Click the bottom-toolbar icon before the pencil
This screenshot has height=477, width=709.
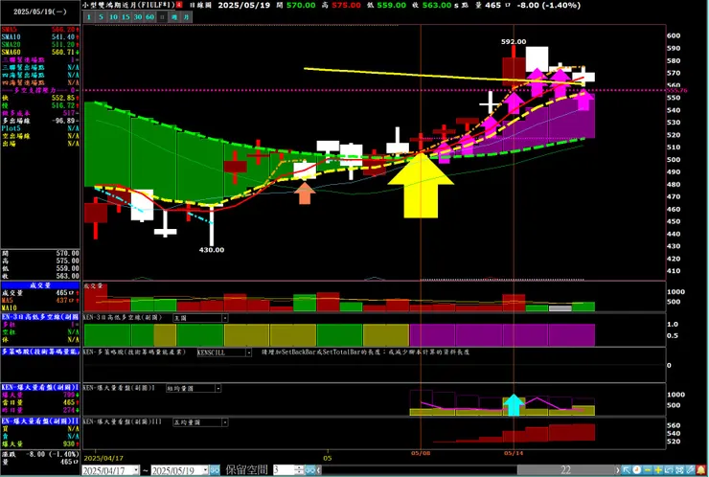click(x=679, y=470)
